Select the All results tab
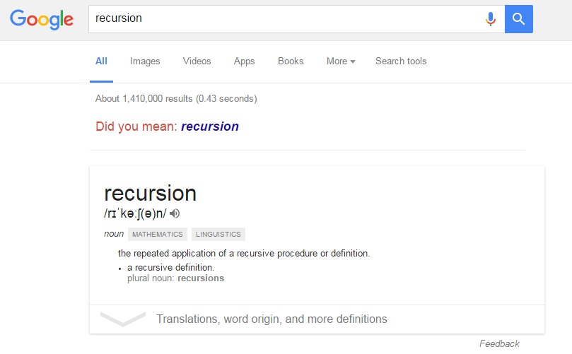572x354 pixels. pos(101,61)
